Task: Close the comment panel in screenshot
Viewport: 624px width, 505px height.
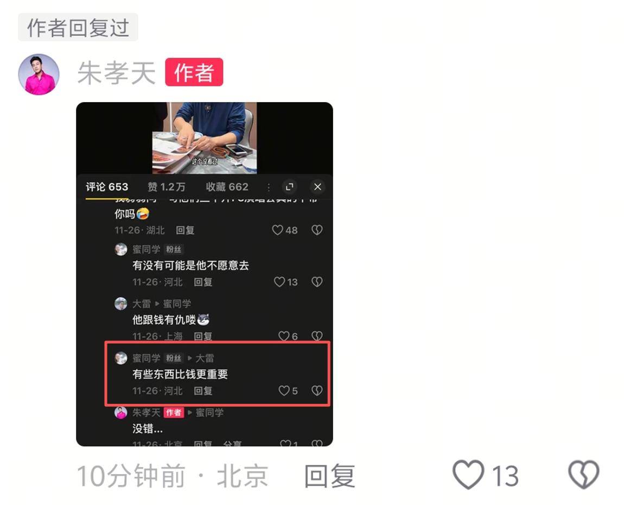Action: point(317,187)
